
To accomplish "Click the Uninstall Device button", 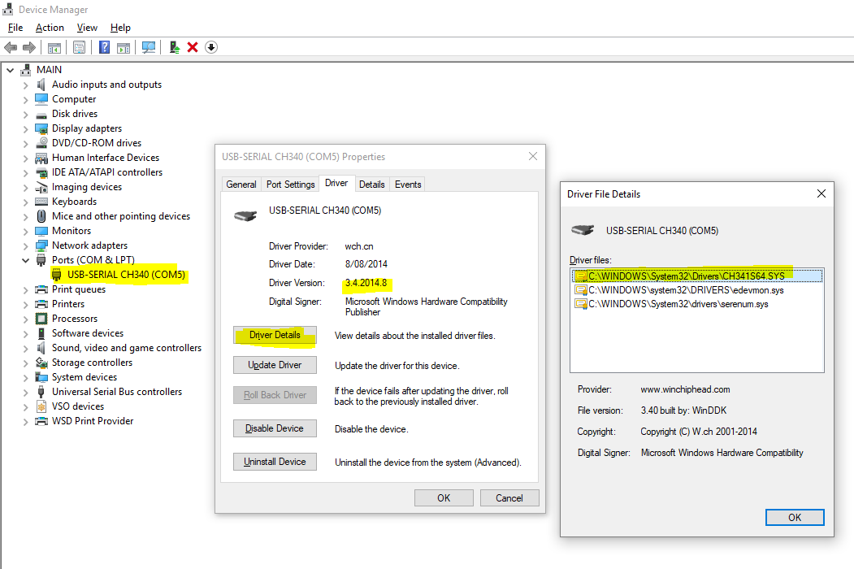I will (x=275, y=462).
